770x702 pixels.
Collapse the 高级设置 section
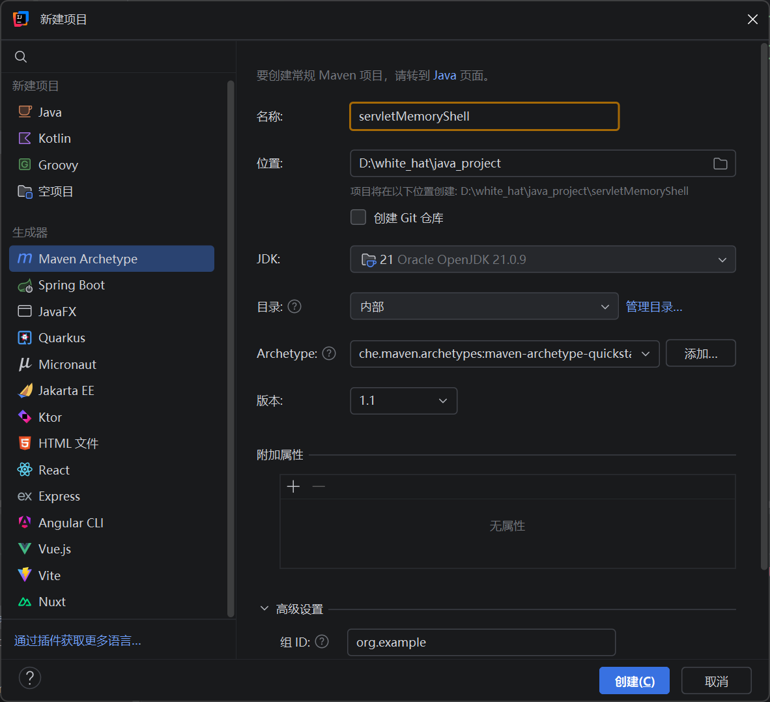pyautogui.click(x=264, y=609)
